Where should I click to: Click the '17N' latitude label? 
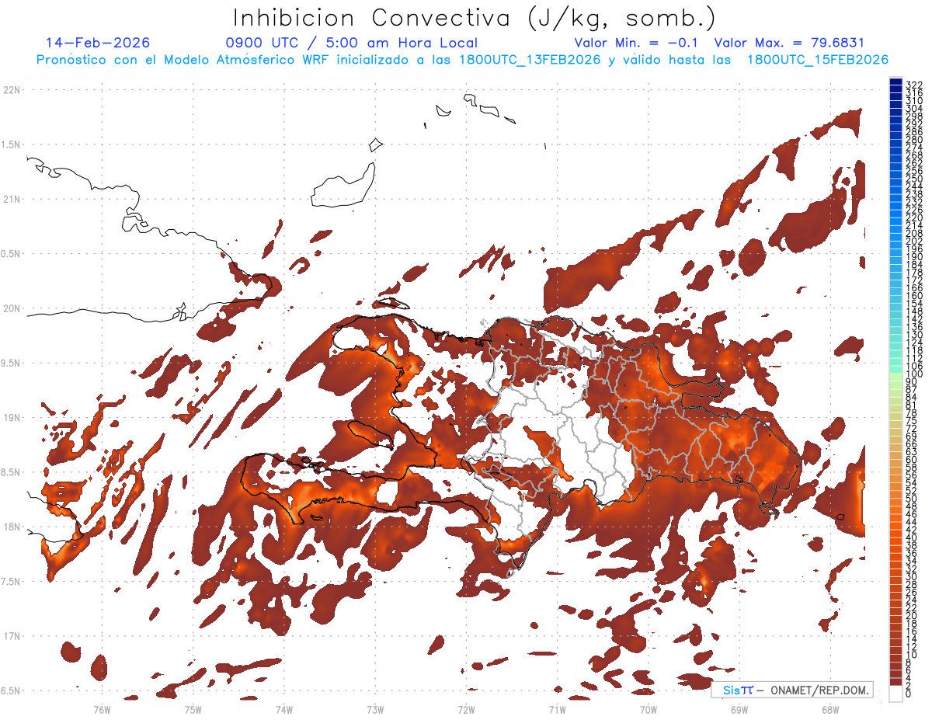coord(12,636)
